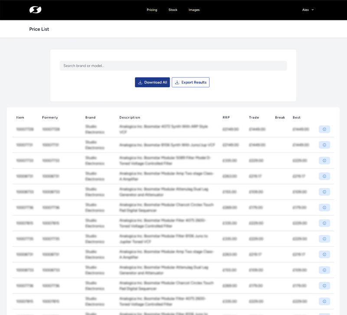
Task: Go to the Stock page
Action: coord(173,10)
